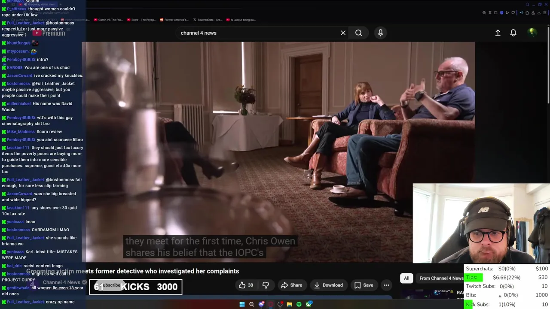
Task: Open the three-dot more actions menu
Action: point(386,285)
